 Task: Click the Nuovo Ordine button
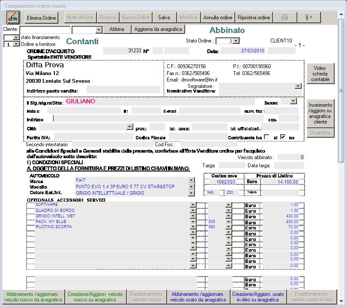tap(136, 18)
